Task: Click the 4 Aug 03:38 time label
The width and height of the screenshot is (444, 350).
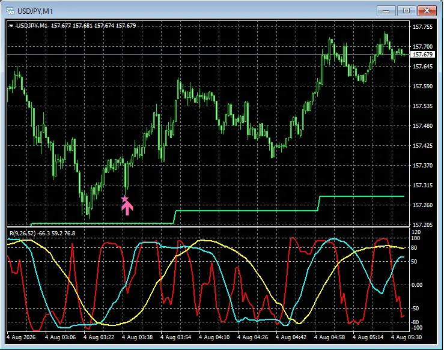Action: [x=138, y=337]
